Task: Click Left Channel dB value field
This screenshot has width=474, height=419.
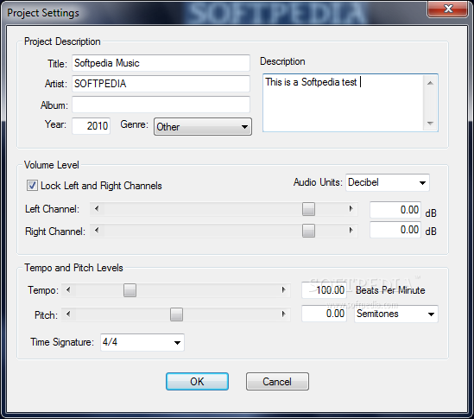Action: (395, 210)
